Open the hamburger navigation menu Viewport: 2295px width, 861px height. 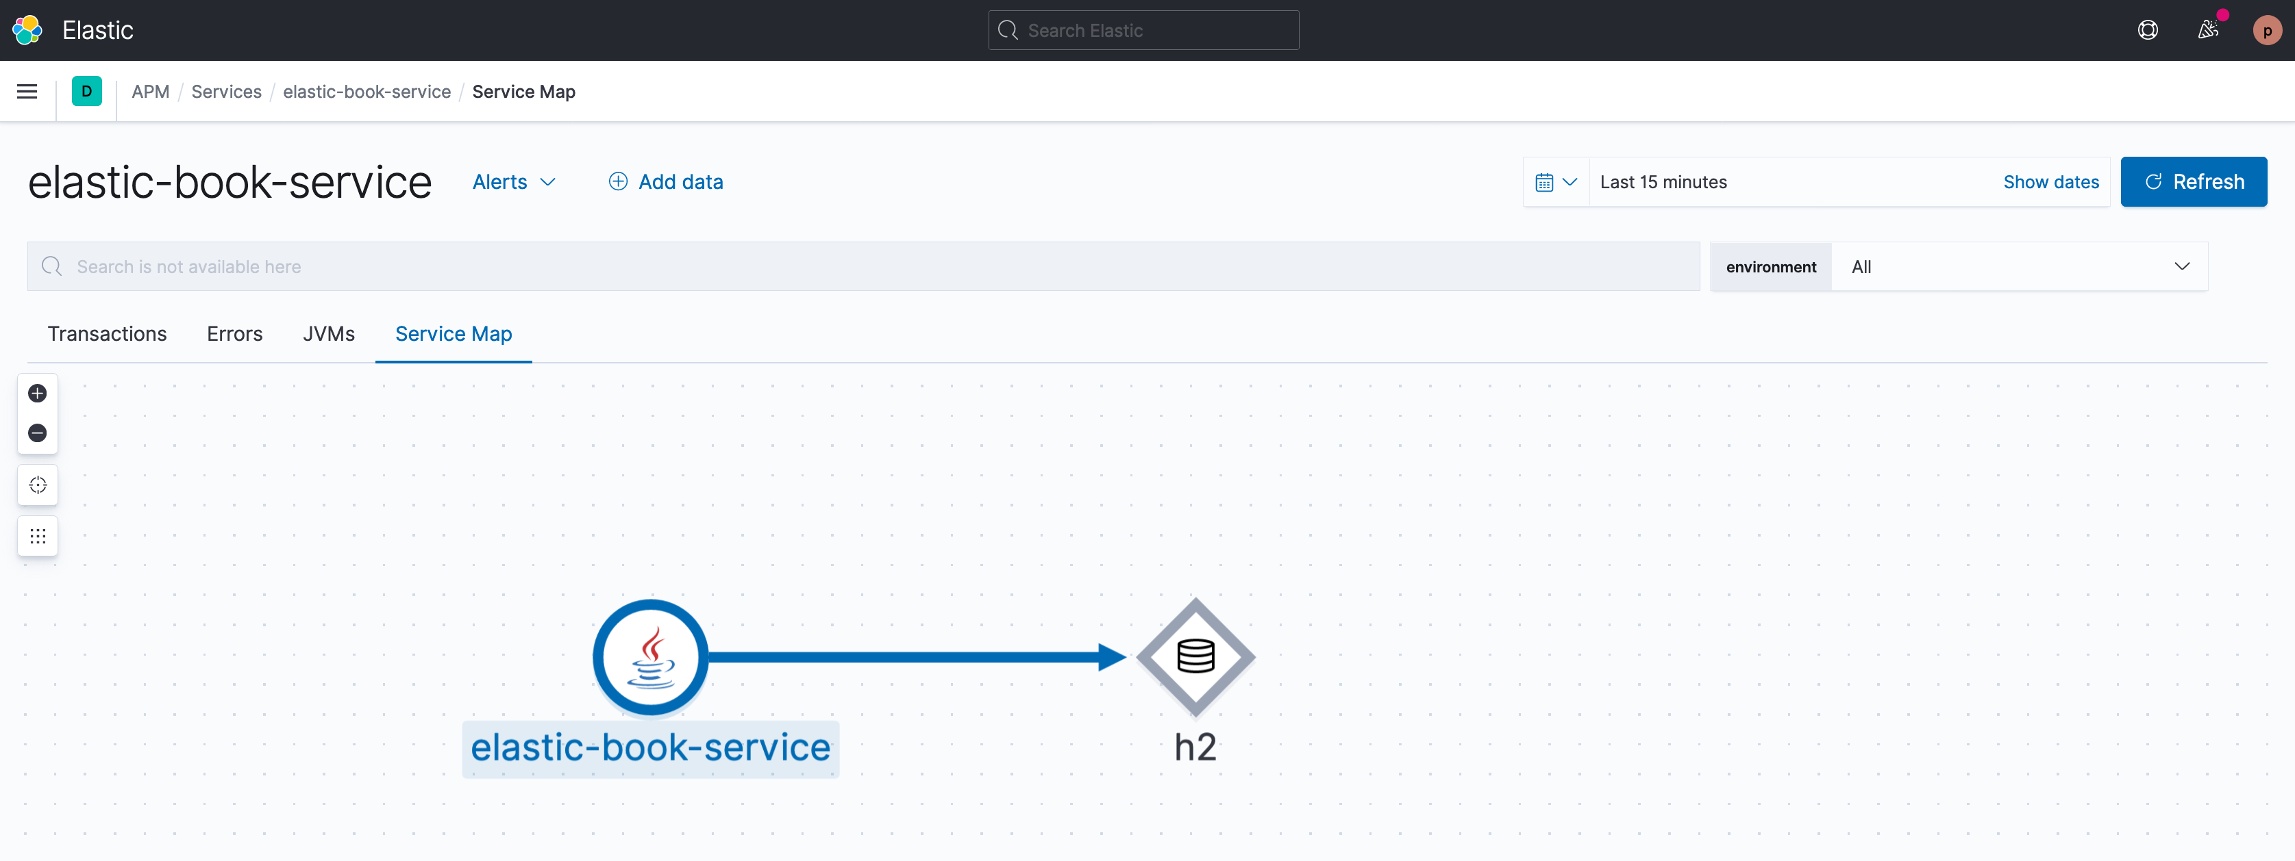coord(27,92)
